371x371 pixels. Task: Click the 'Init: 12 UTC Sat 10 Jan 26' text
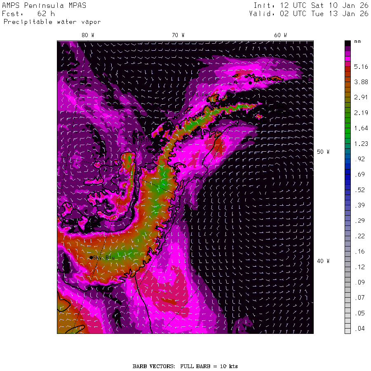point(311,5)
